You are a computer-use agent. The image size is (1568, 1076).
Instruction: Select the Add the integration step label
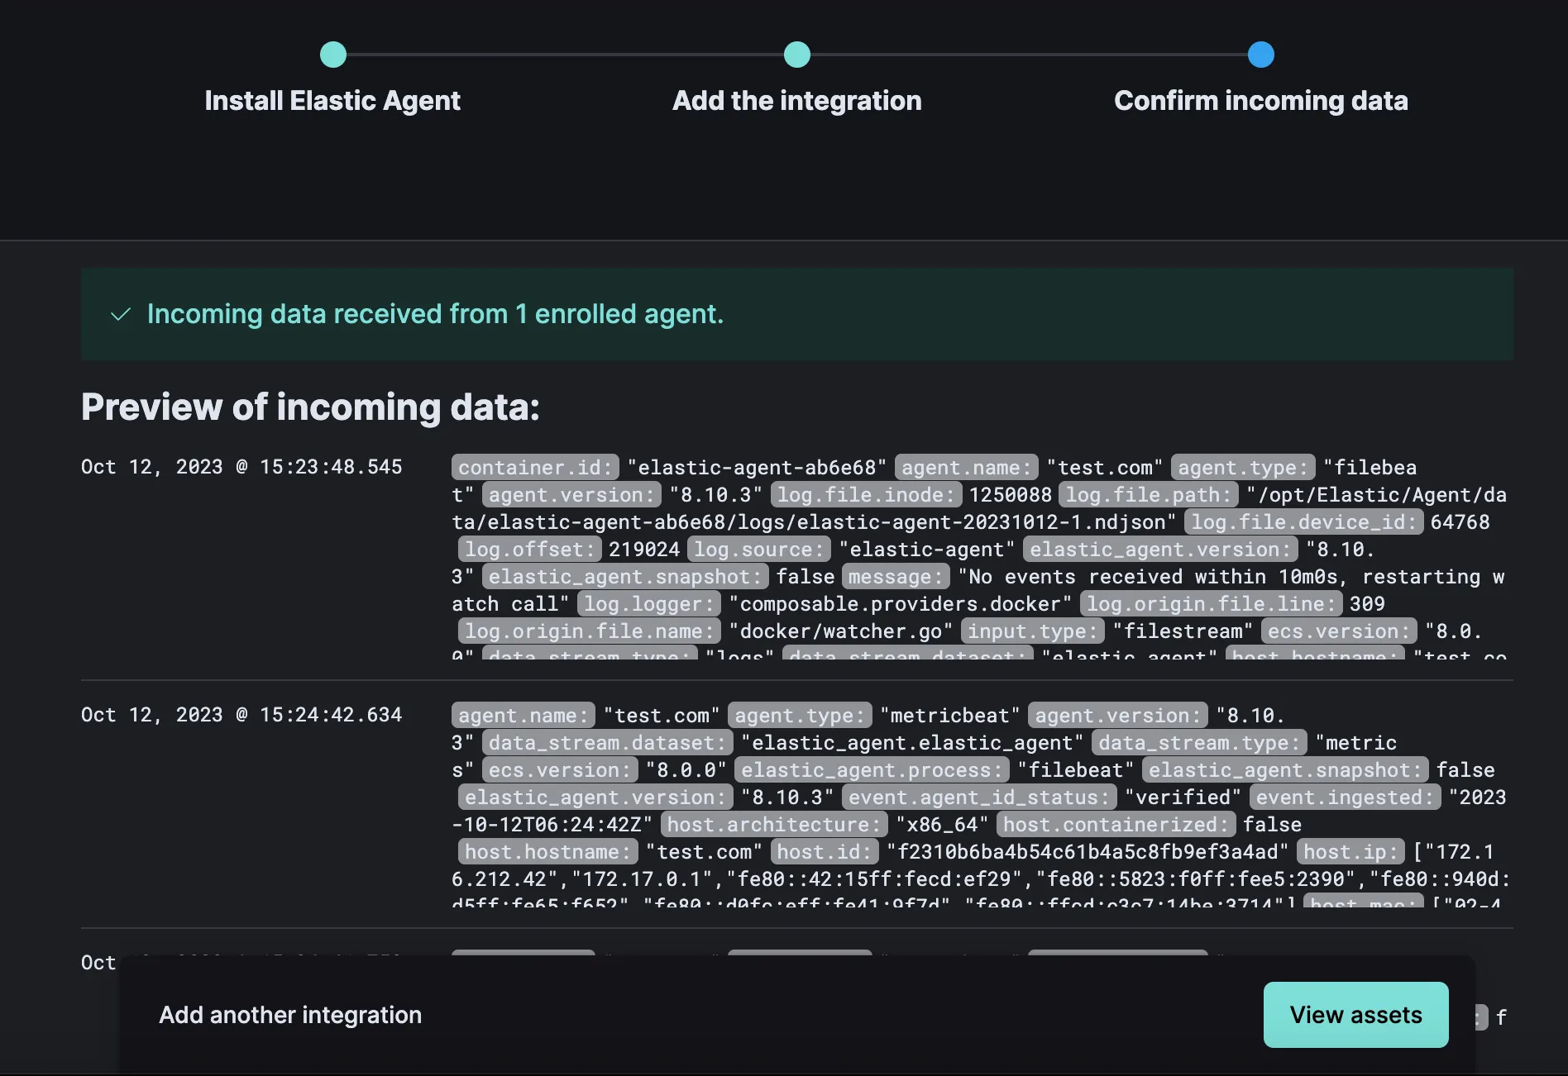[796, 101]
